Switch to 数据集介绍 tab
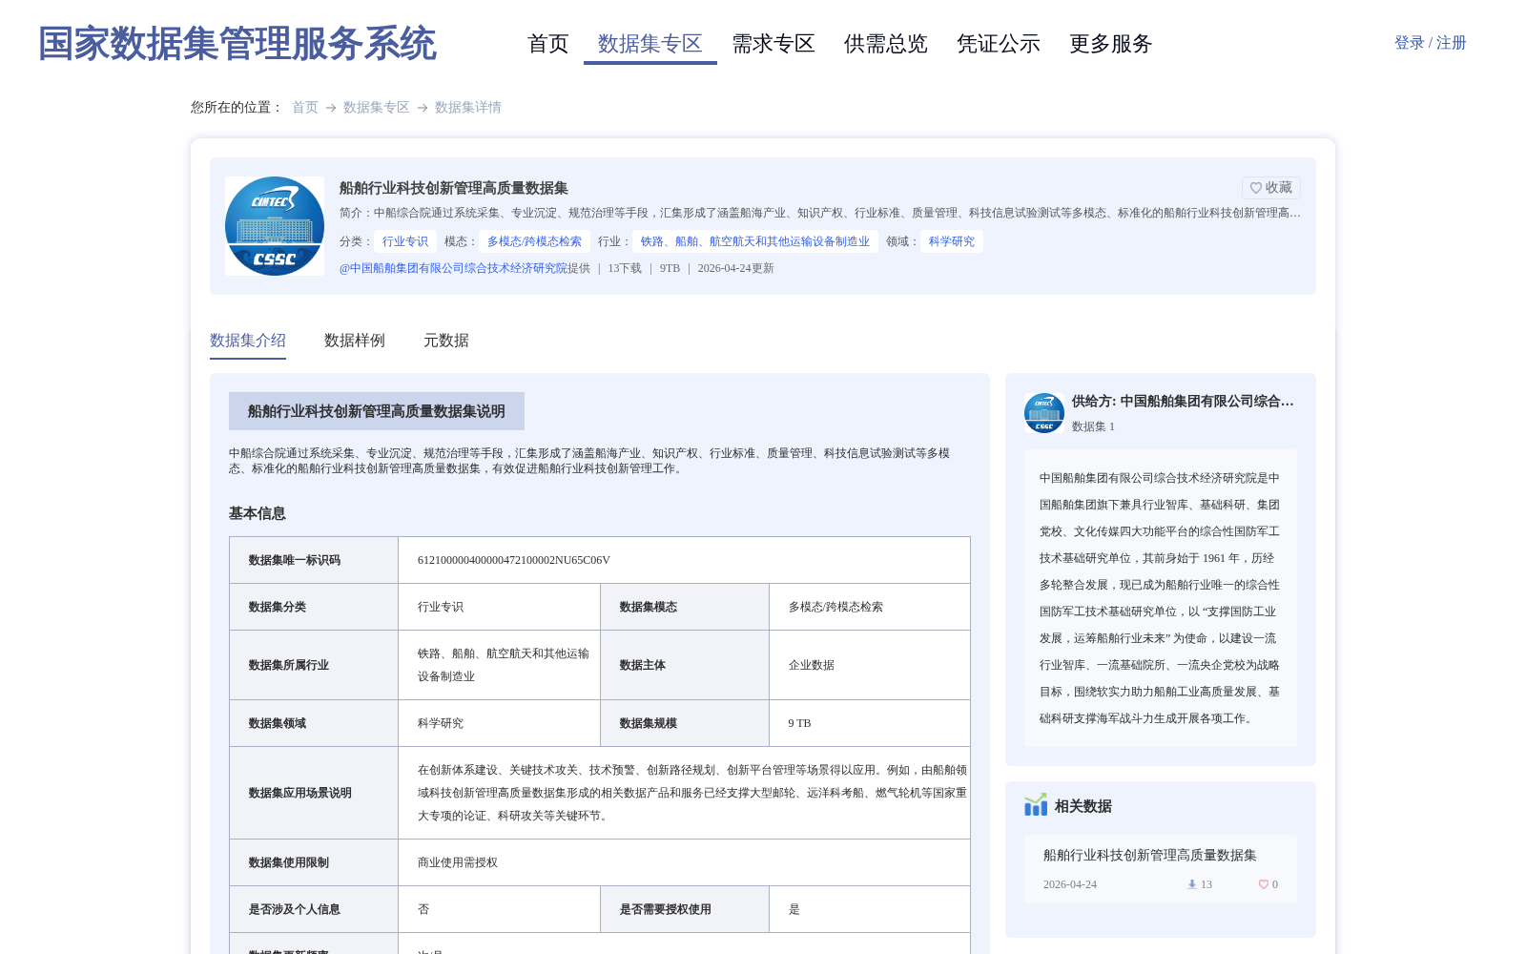1526x954 pixels. [x=248, y=341]
